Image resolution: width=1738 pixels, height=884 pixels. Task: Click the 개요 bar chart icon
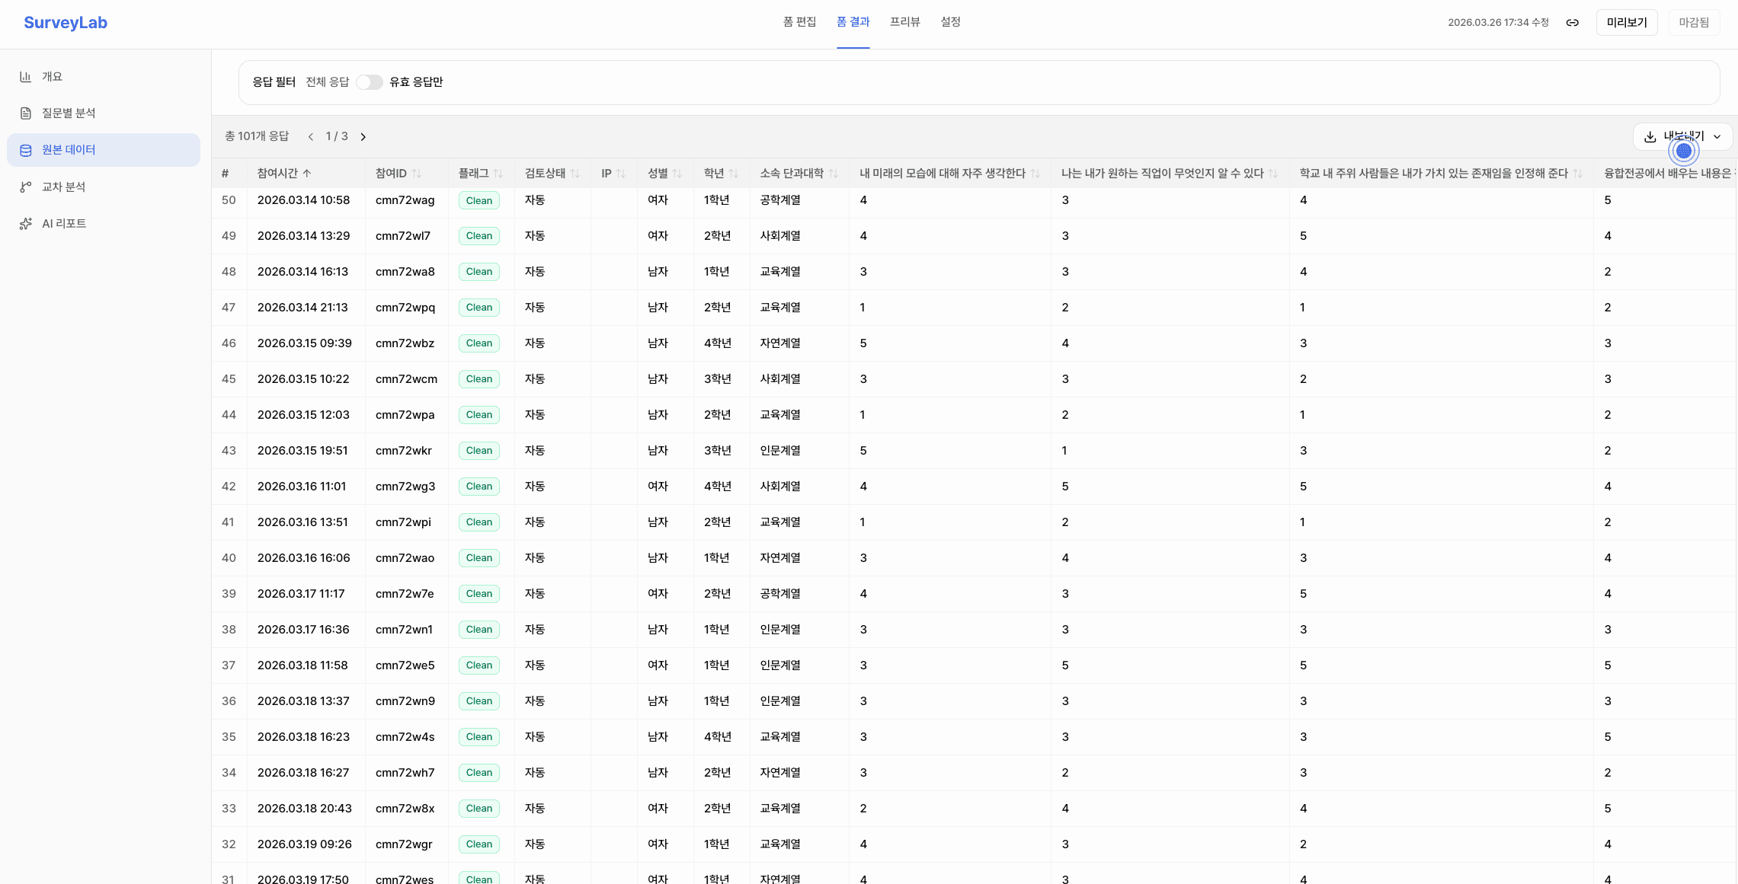(x=26, y=77)
